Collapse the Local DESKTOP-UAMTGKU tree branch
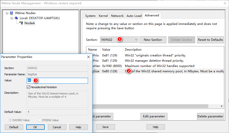Viewport: 229px width, 133px height. [12, 18]
